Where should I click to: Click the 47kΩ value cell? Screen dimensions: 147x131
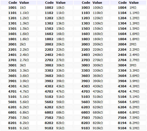(x=64, y=92)
